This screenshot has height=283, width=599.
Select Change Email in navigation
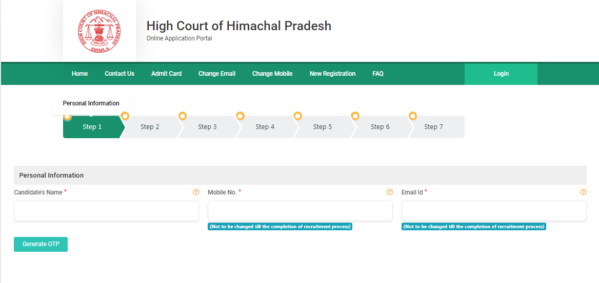(x=216, y=74)
